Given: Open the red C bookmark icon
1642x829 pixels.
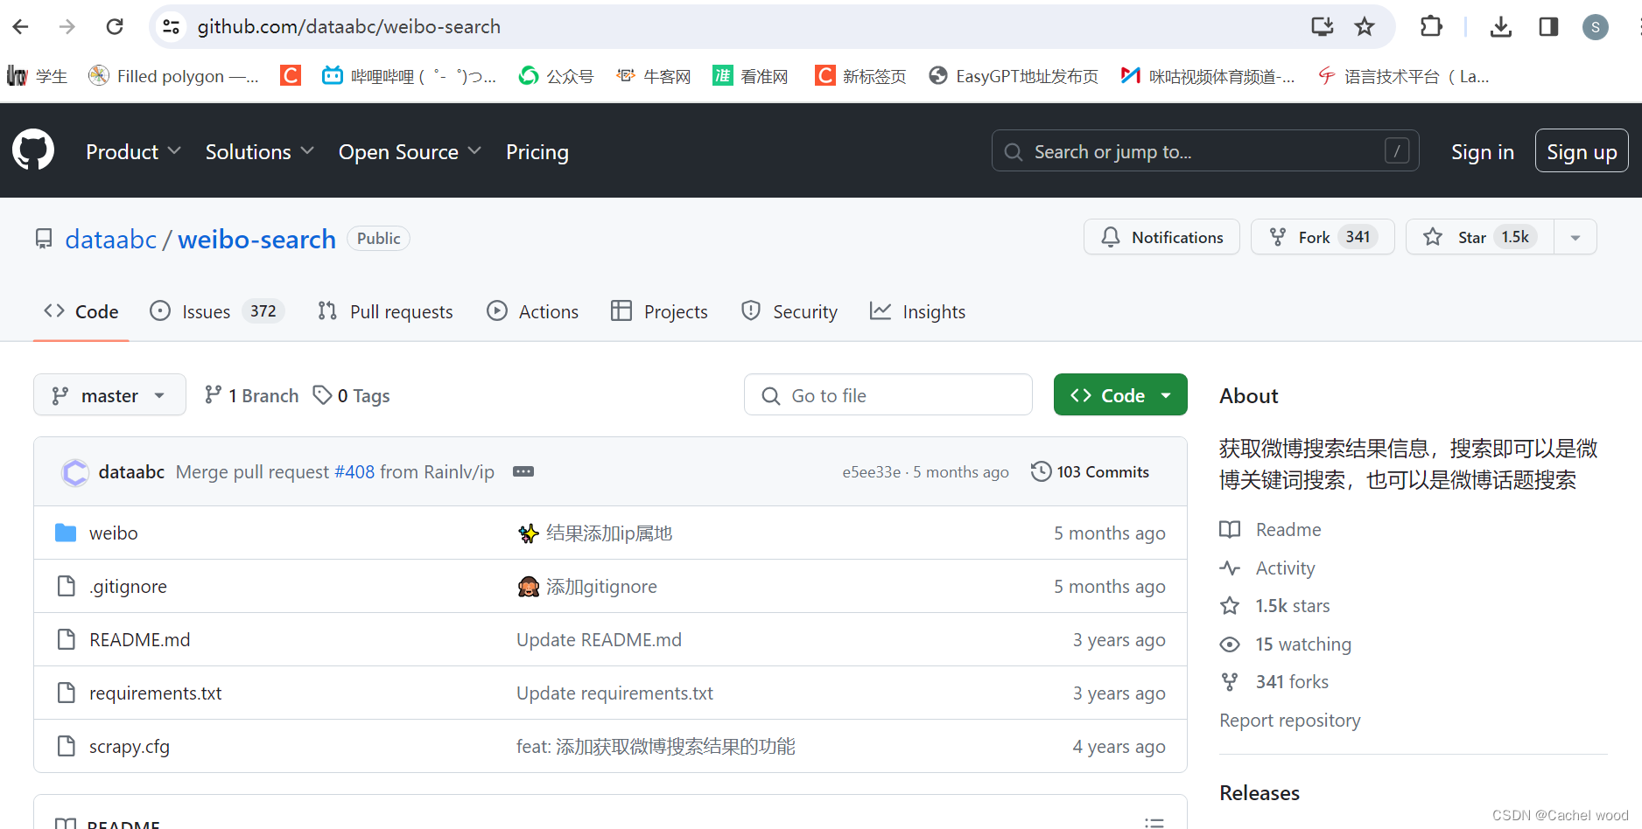Looking at the screenshot, I should [x=291, y=76].
